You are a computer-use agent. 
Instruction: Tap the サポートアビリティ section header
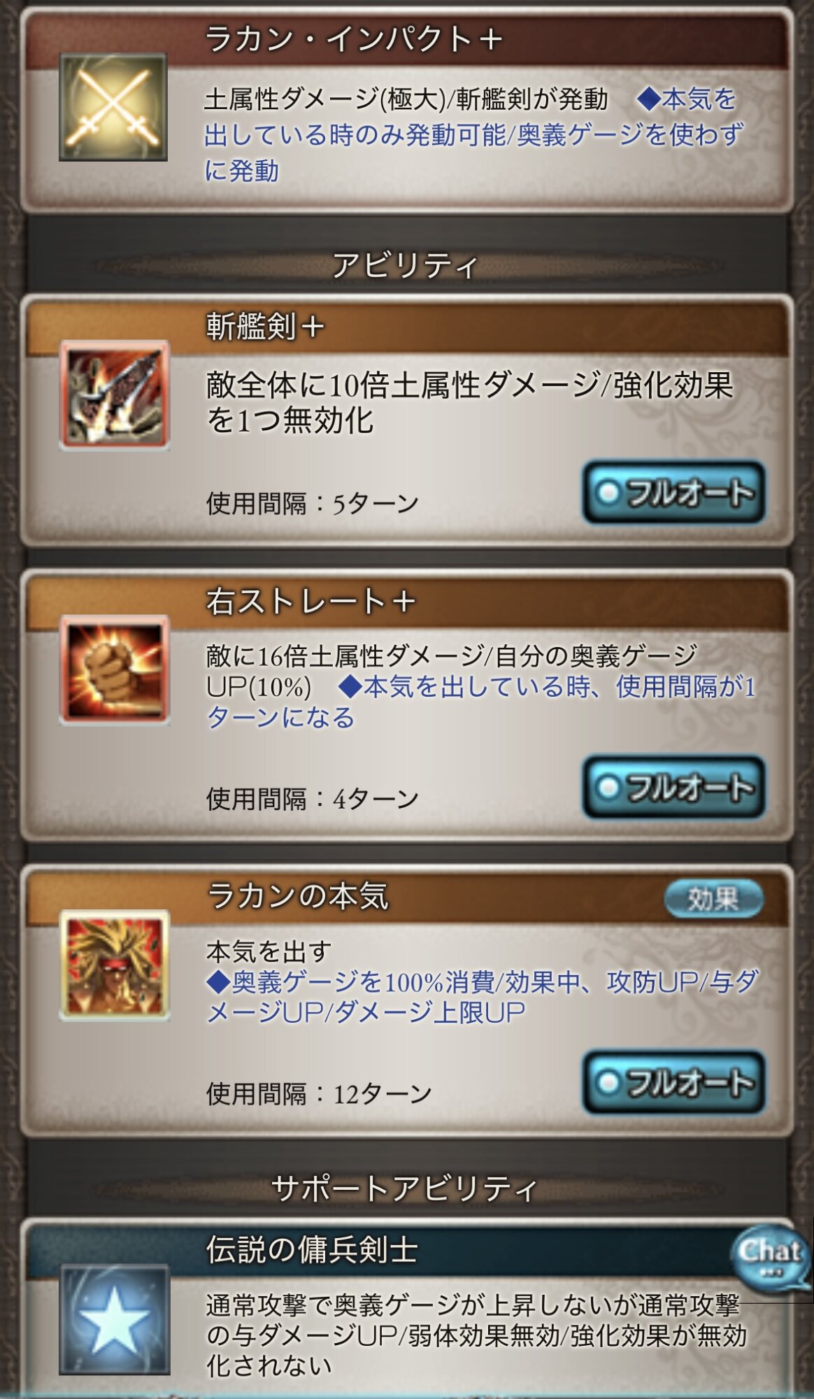pyautogui.click(x=406, y=1188)
